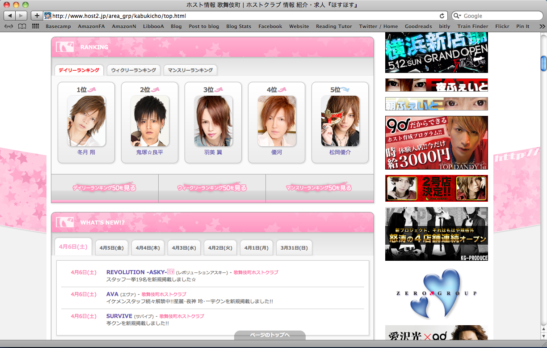
Task: Click デイリーランキング50を見る button
Action: point(105,188)
